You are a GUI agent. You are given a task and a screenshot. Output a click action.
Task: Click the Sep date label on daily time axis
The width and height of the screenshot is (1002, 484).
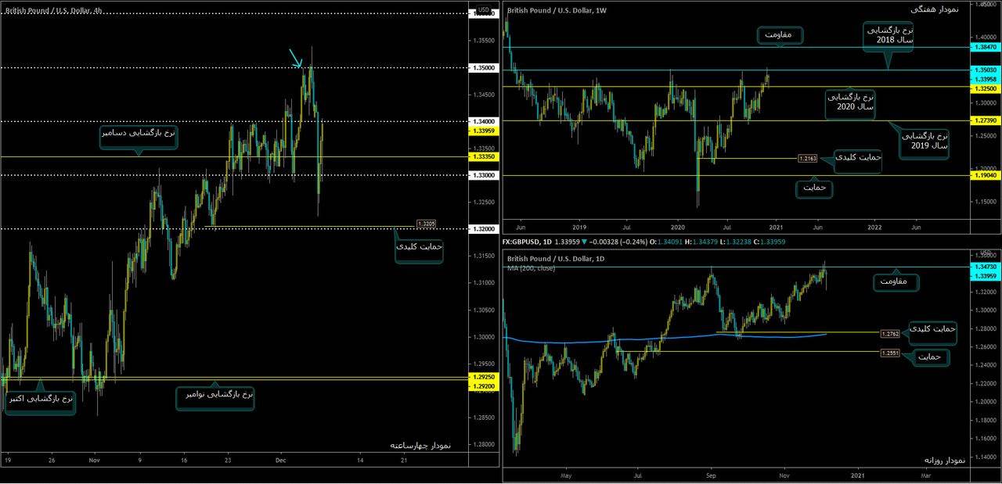pyautogui.click(x=711, y=475)
